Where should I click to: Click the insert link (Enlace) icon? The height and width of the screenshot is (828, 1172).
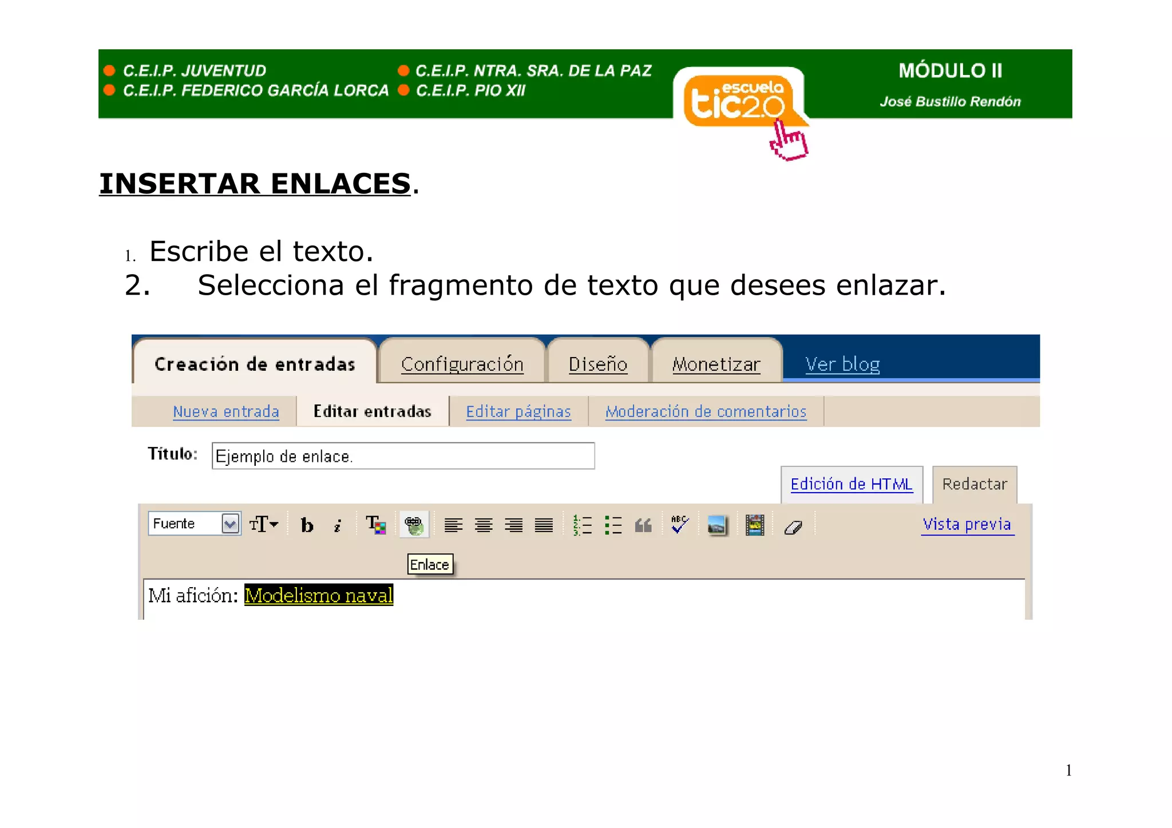[x=414, y=524]
